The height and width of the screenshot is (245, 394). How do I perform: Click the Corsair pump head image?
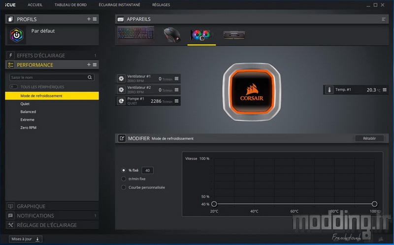[252, 92]
